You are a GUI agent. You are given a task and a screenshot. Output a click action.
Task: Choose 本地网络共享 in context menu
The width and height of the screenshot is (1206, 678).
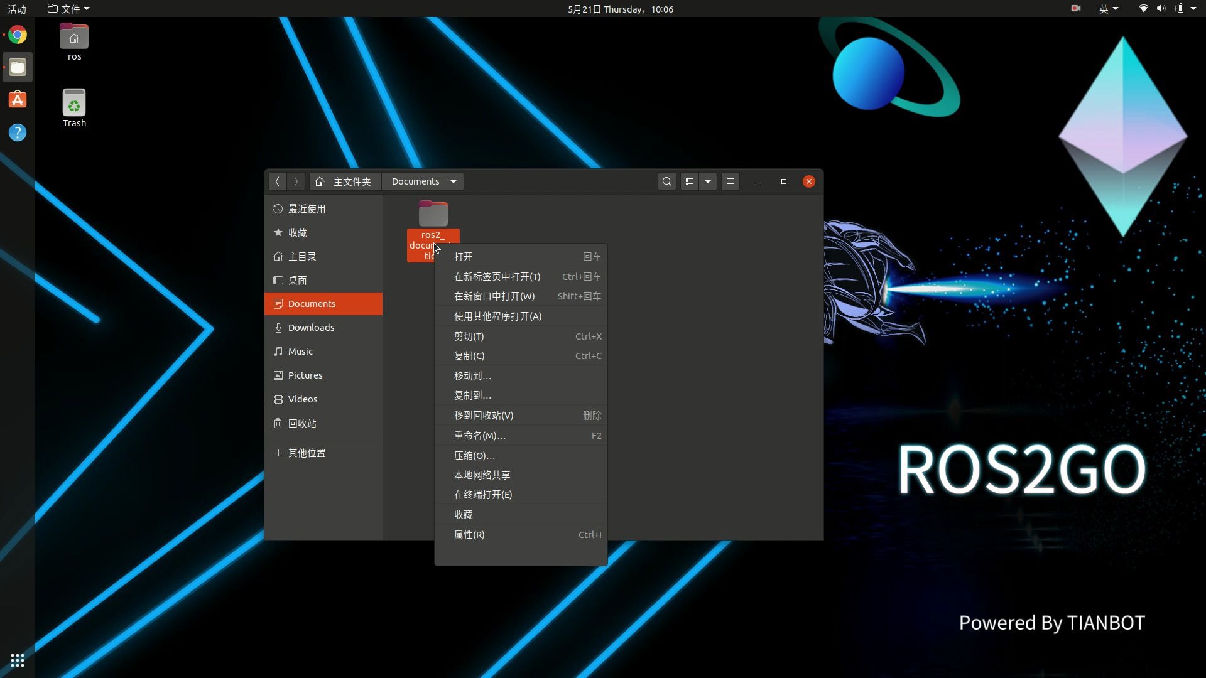(x=521, y=475)
